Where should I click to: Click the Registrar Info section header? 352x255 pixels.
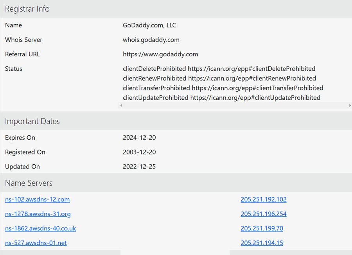point(27,9)
